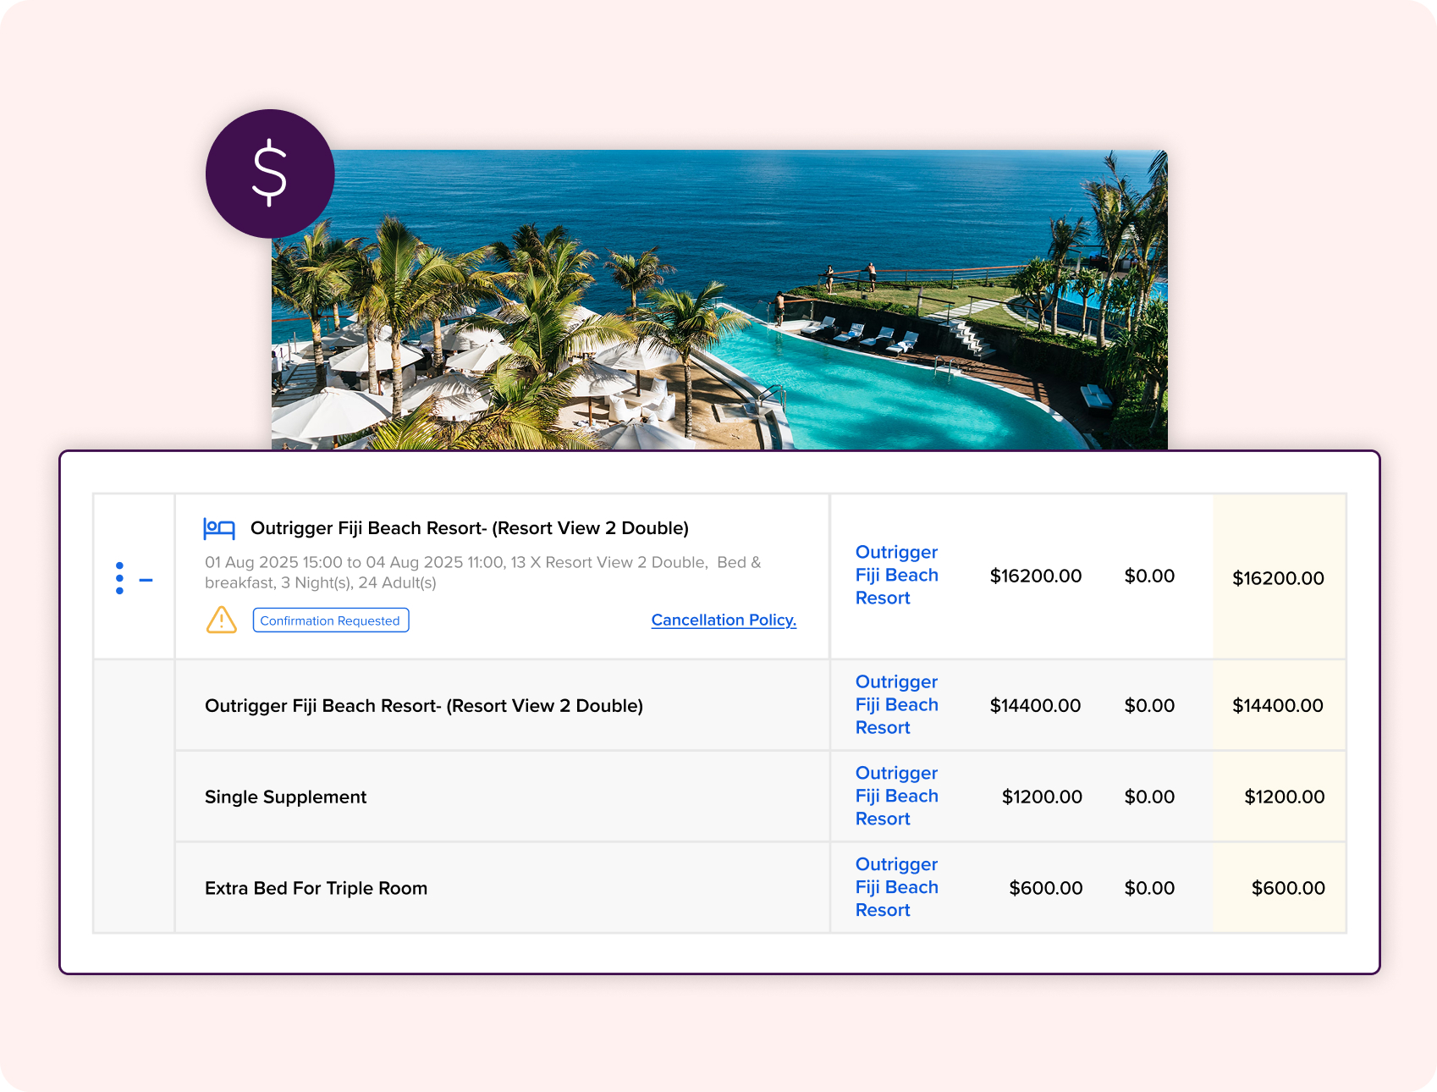Click the $1200.00 cost value

pyautogui.click(x=1042, y=797)
